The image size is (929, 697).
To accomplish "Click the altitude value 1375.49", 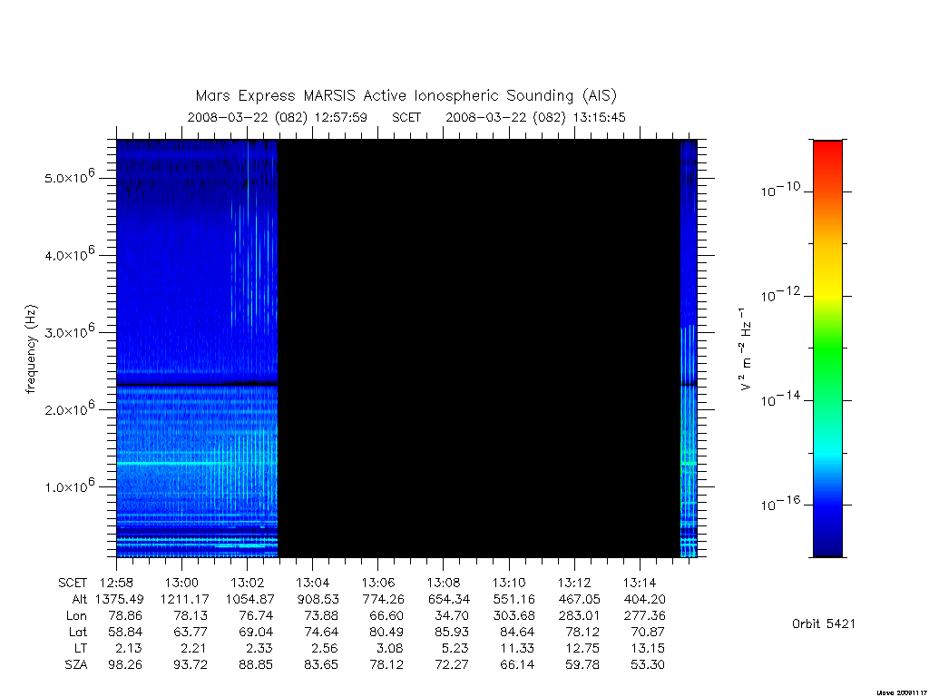I will tap(120, 599).
